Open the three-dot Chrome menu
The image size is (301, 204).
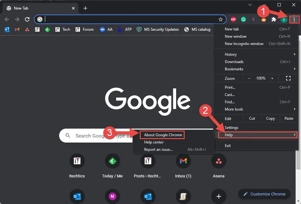[294, 19]
